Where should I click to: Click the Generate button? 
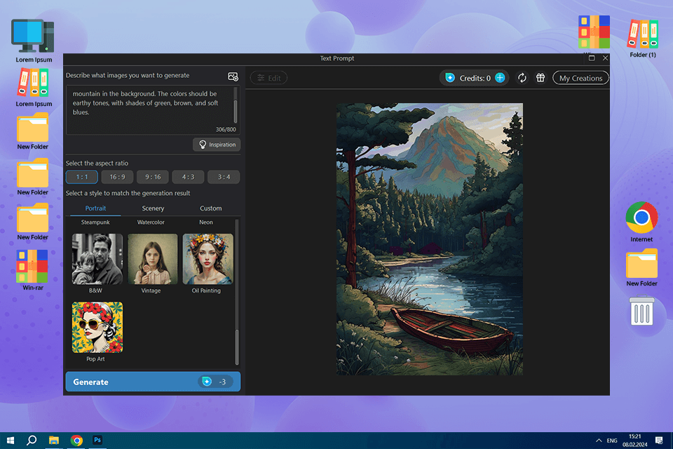point(153,382)
